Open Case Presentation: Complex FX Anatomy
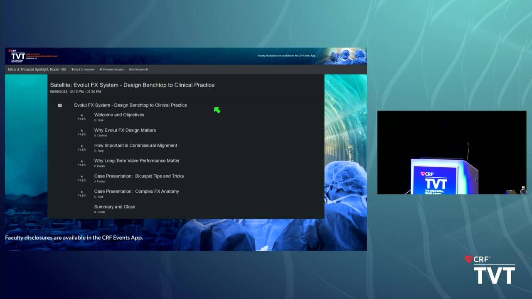The width and height of the screenshot is (532, 299). pos(136,191)
